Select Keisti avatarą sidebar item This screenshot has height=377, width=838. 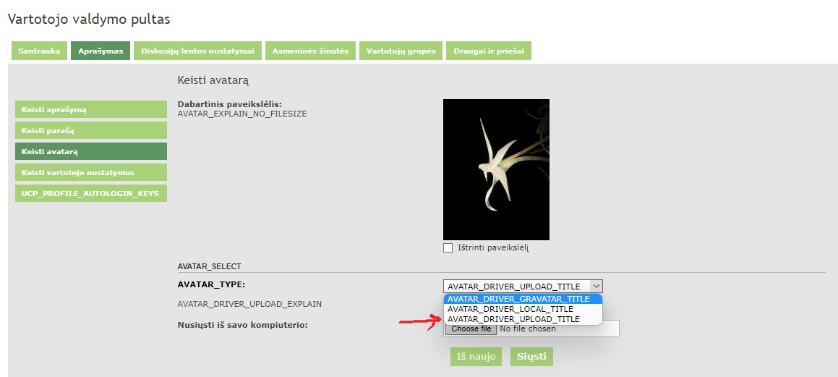(91, 151)
